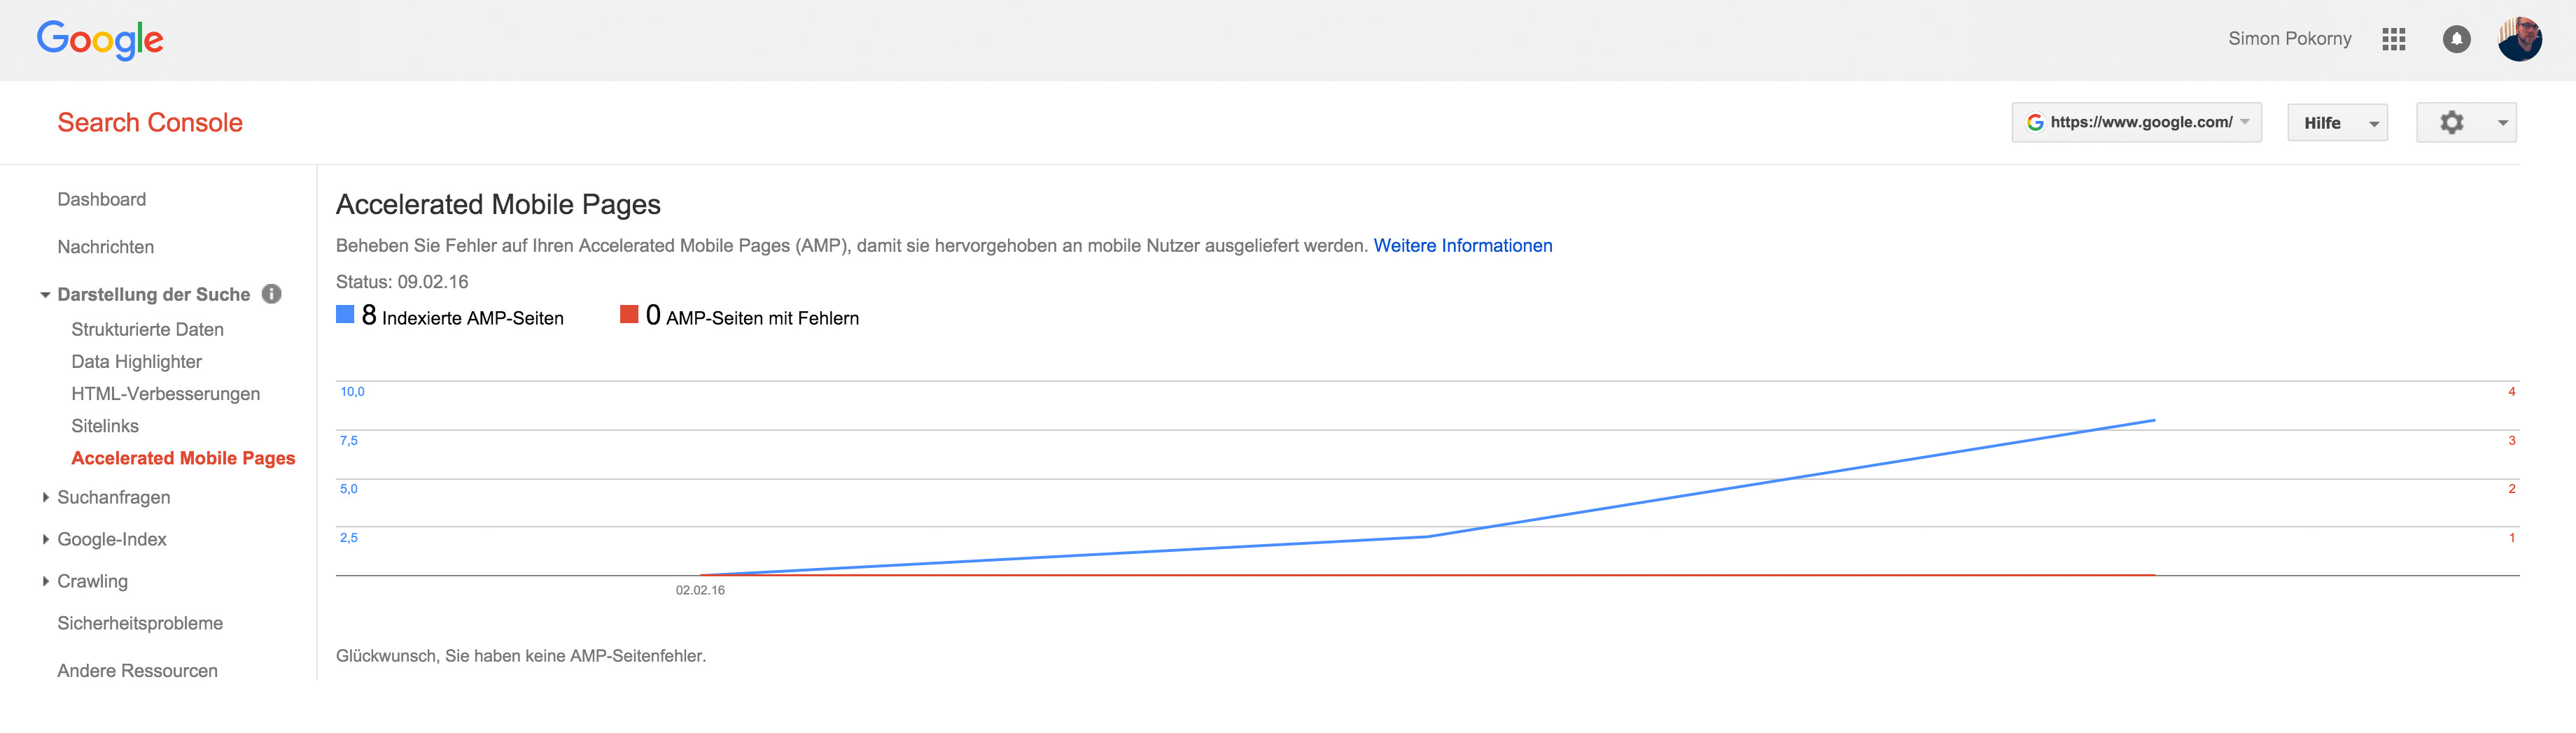Open the Suchanfragen section
The width and height of the screenshot is (2576, 733).
point(113,497)
